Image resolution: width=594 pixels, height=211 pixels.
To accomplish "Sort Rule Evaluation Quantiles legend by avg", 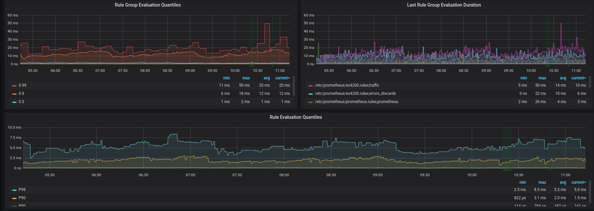I will pos(563,182).
